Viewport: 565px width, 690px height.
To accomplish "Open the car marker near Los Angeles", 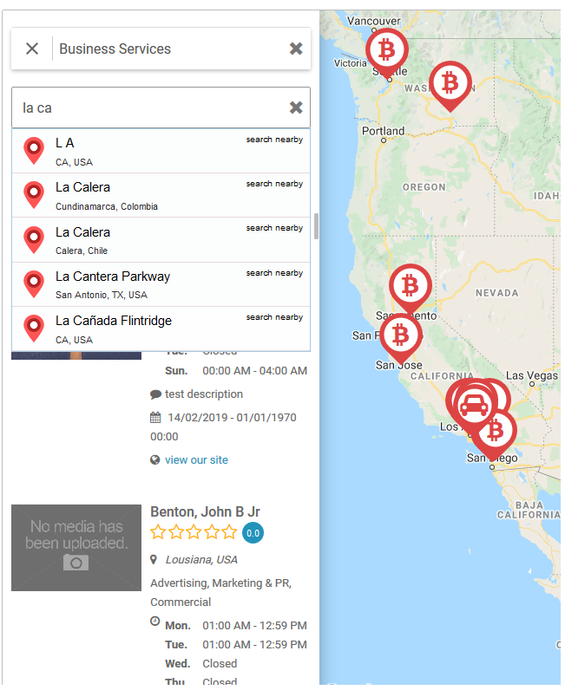I will pyautogui.click(x=474, y=407).
